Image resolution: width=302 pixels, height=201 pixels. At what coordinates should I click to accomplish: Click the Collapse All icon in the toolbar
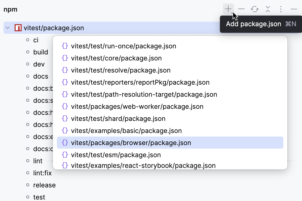268,9
